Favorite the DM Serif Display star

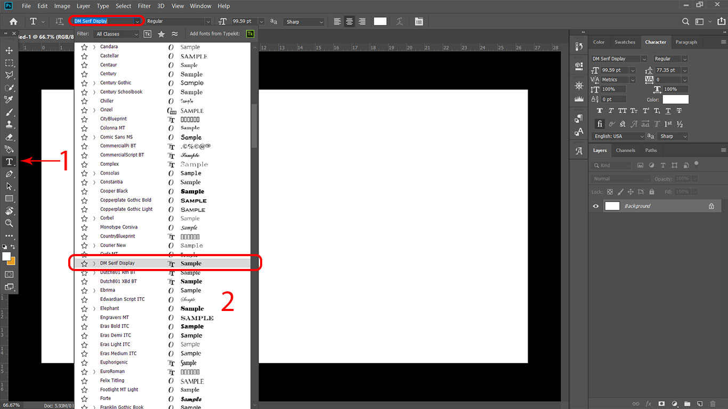84,264
